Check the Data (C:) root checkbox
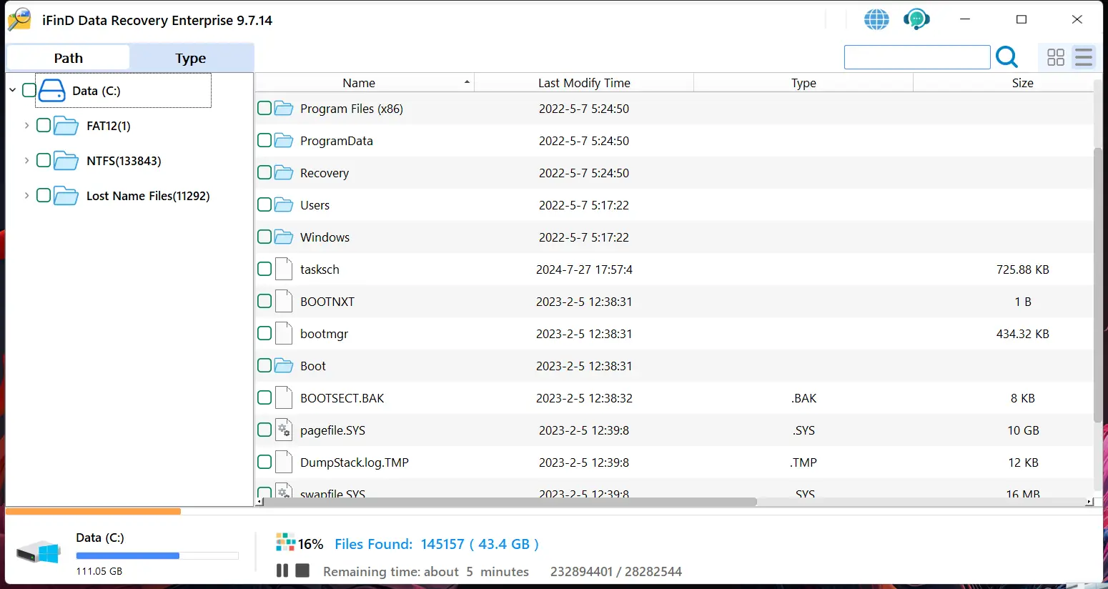The height and width of the screenshot is (589, 1108). tap(29, 90)
